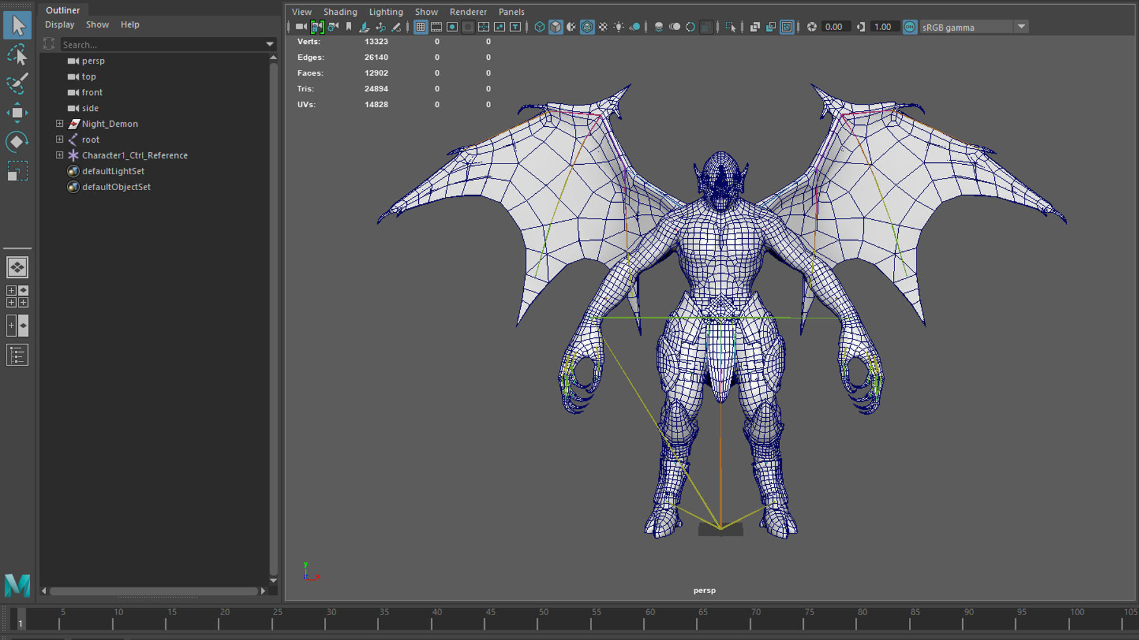Image resolution: width=1139 pixels, height=640 pixels.
Task: Open the viewport Lighting menu
Action: tap(386, 12)
